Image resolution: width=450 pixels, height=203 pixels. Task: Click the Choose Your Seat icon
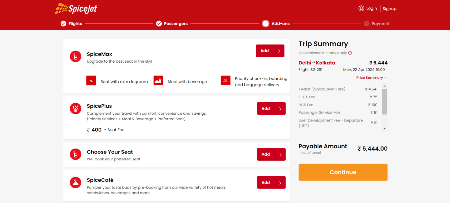click(76, 154)
